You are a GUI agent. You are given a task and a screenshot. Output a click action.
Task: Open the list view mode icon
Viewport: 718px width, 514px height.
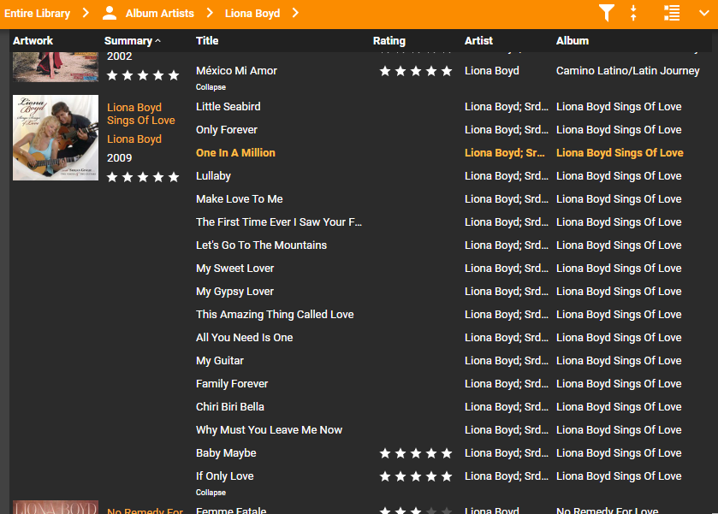tap(672, 13)
